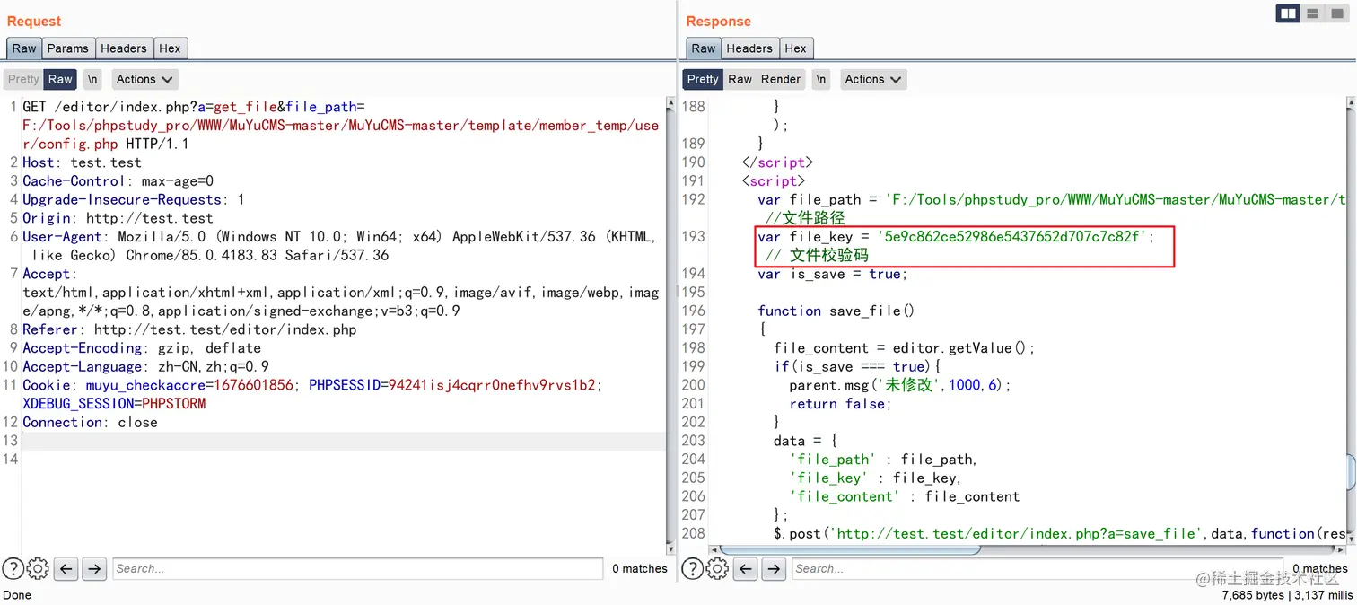Select Pretty view in Request pane
Image resolution: width=1357 pixels, height=605 pixels.
pos(23,79)
